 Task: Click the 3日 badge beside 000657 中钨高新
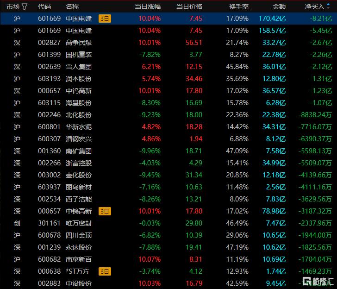point(105,211)
